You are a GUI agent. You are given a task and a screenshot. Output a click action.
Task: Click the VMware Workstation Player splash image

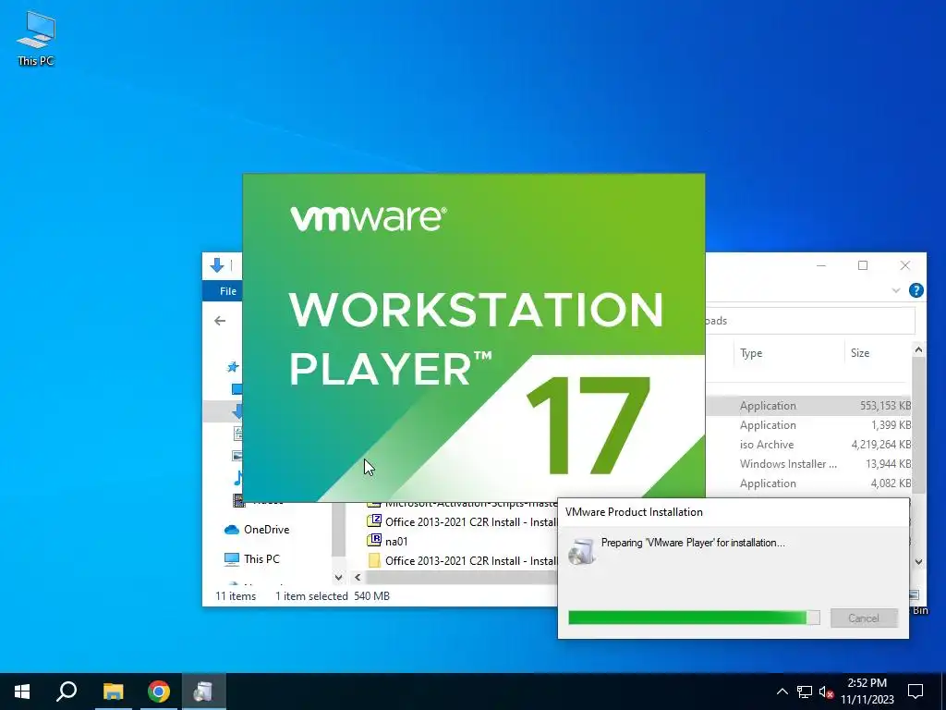tap(474, 337)
